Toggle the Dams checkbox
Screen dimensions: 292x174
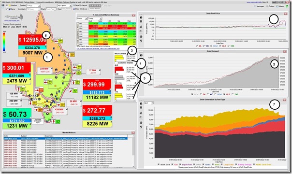pos(7,9)
